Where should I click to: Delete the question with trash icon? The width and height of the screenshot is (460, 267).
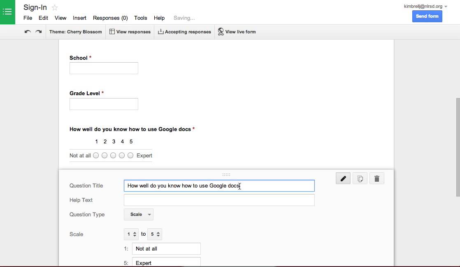[377, 178]
